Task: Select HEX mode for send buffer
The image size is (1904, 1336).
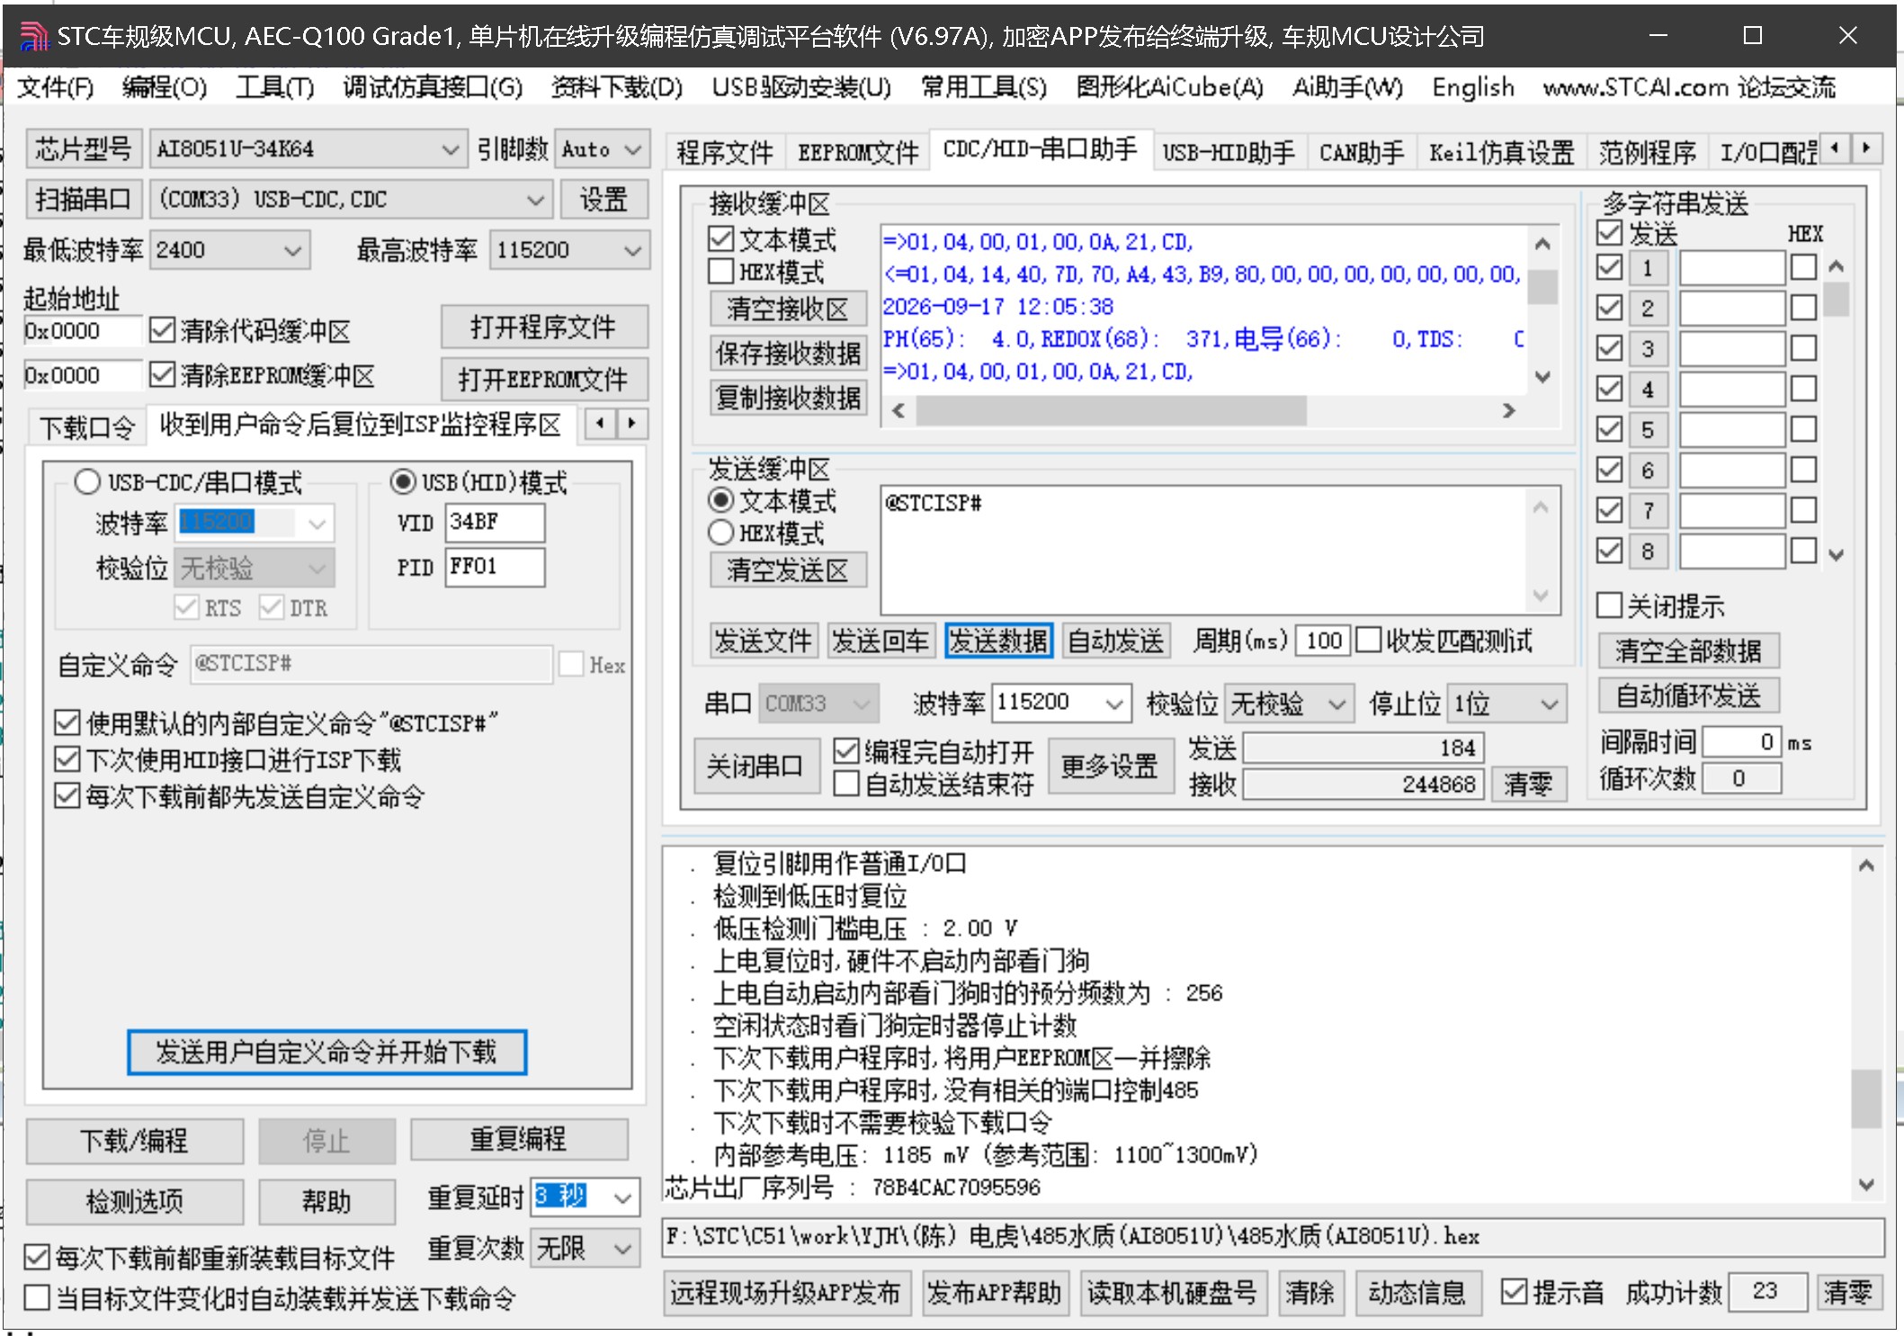Action: pos(720,533)
